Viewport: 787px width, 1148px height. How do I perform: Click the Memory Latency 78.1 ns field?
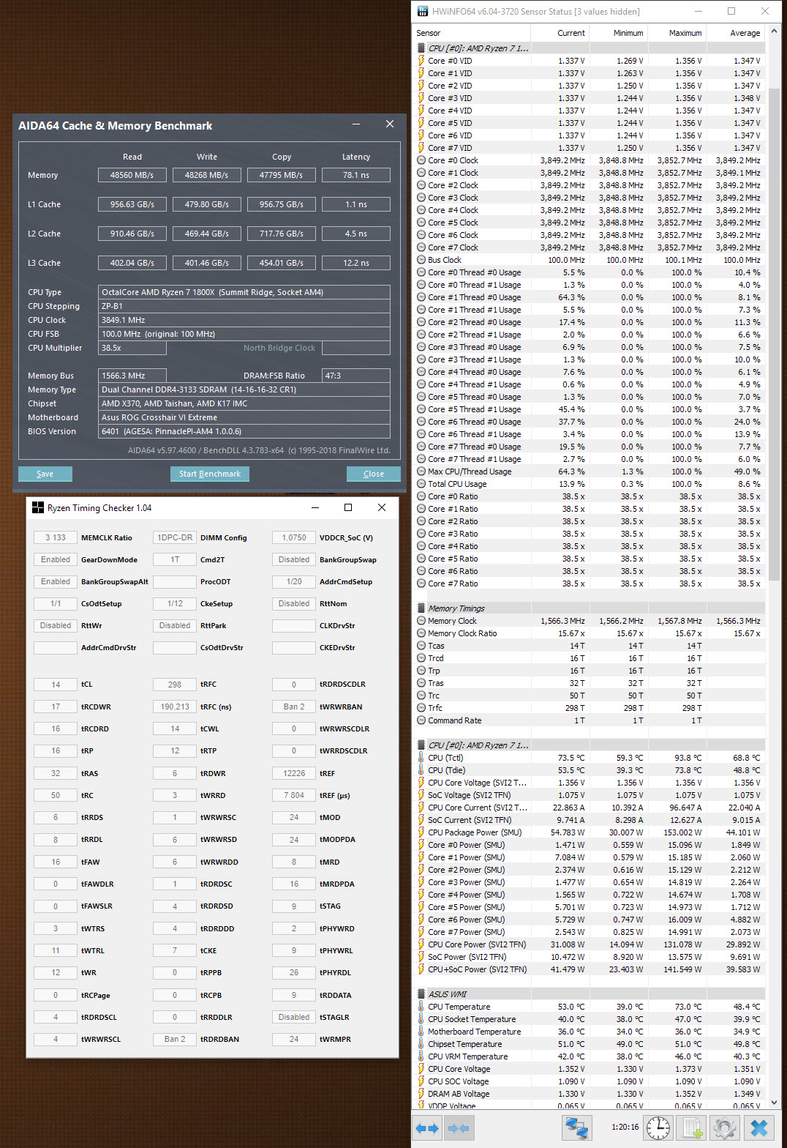pyautogui.click(x=356, y=175)
